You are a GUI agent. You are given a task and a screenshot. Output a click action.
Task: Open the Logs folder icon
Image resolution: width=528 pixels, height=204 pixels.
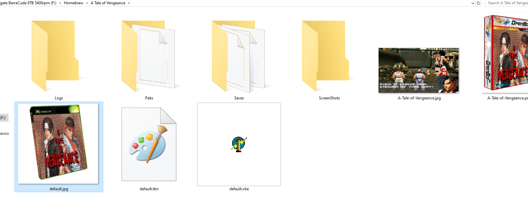(55, 56)
